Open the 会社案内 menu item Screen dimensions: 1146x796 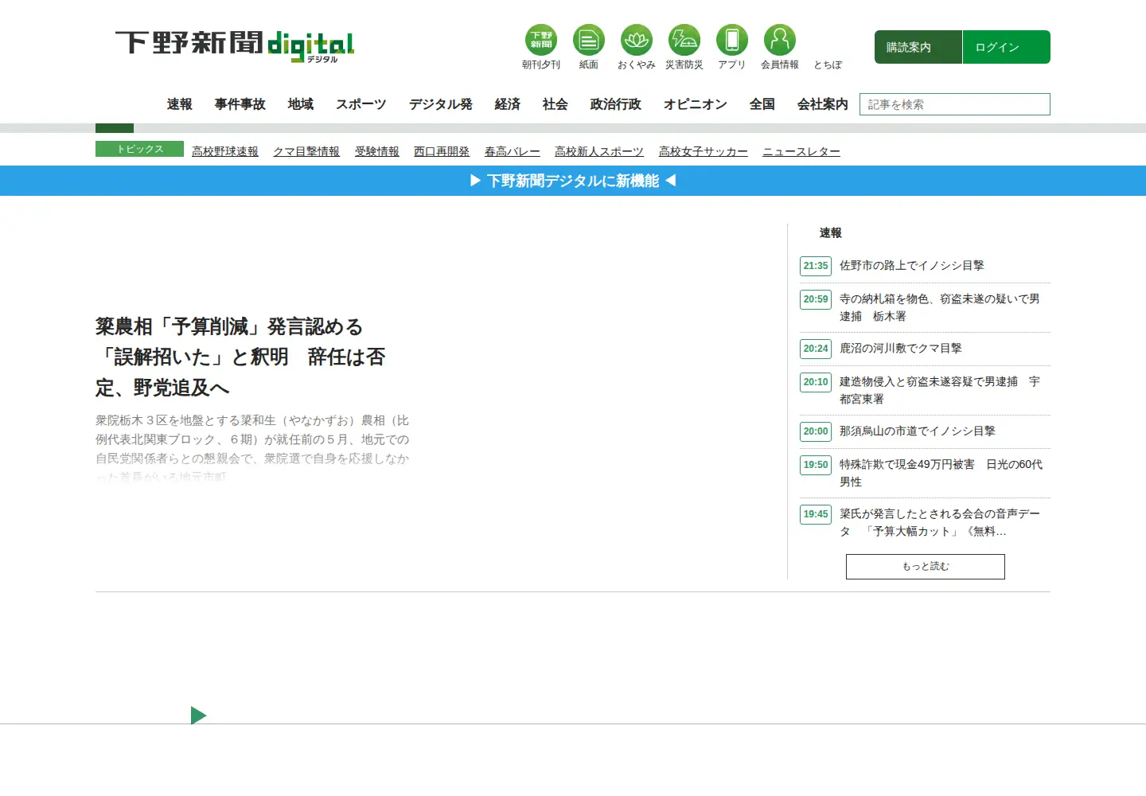pos(823,104)
